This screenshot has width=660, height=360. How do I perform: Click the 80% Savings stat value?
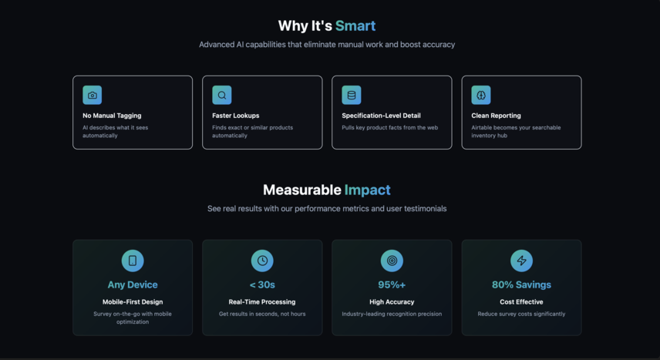(x=521, y=284)
